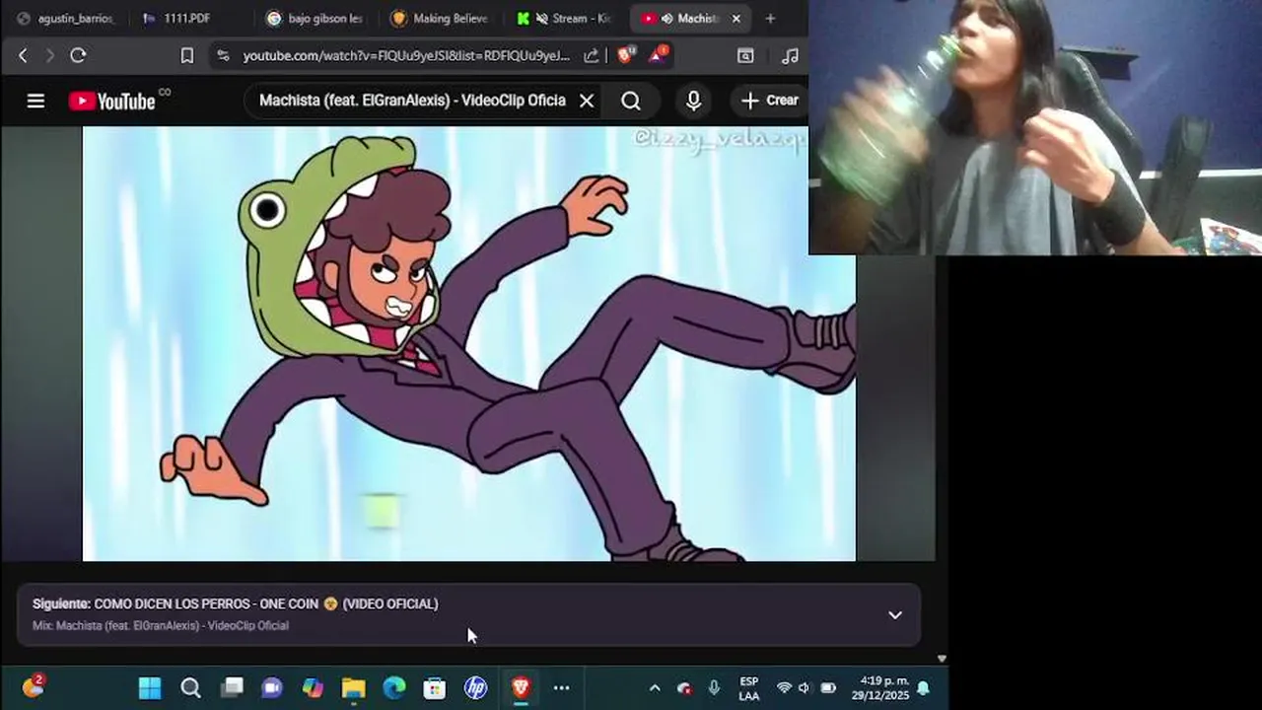Viewport: 1262px width, 710px height.
Task: Click the system tray microphone icon
Action: pyautogui.click(x=714, y=687)
